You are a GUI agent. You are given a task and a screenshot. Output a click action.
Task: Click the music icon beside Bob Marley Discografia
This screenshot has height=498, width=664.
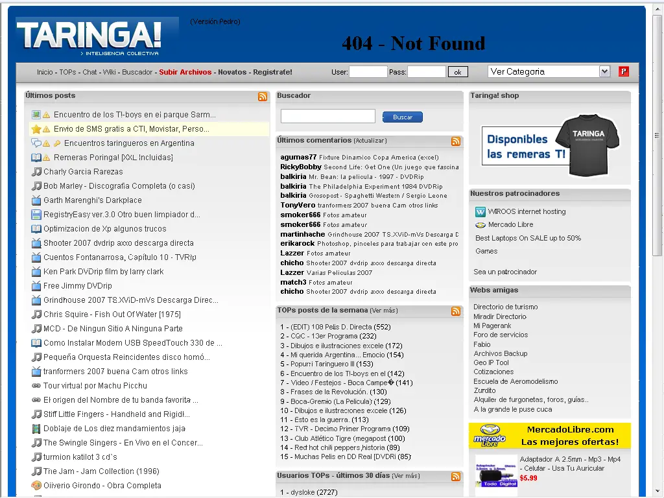tap(36, 186)
